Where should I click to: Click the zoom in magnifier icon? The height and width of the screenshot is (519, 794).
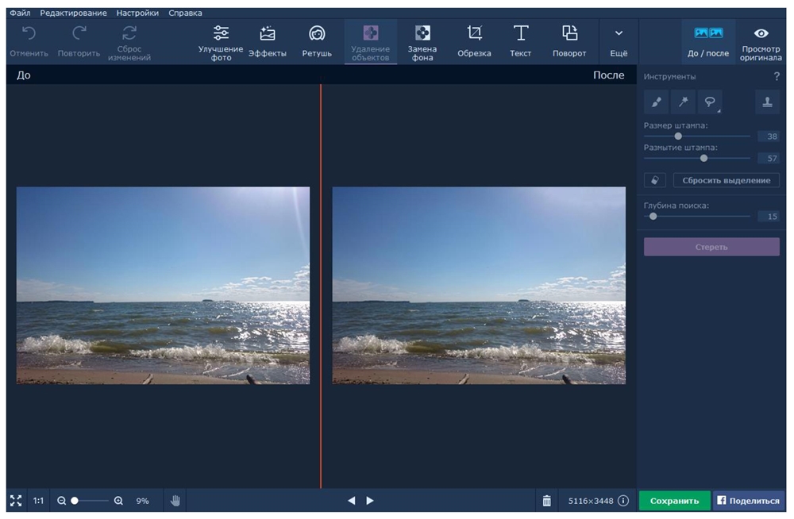click(118, 501)
